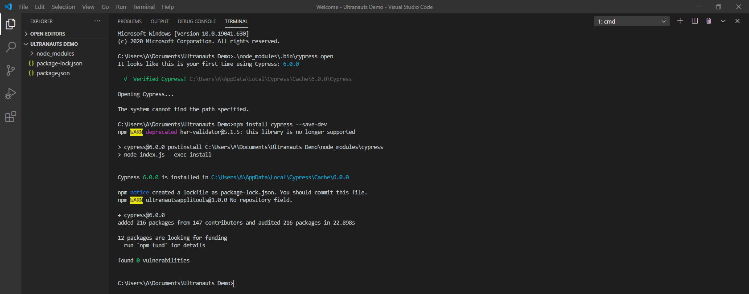
Task: Click the Verified Cypress cache path text
Action: 271,79
